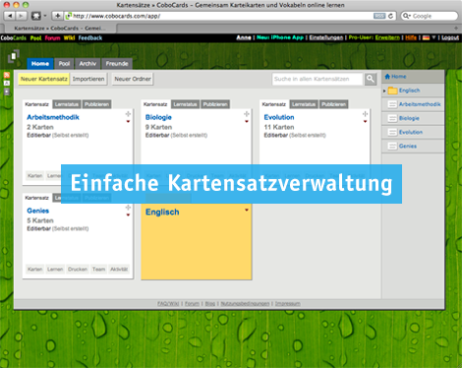Open Publizieren tab on Evolution card
This screenshot has height=368, width=462.
[333, 104]
